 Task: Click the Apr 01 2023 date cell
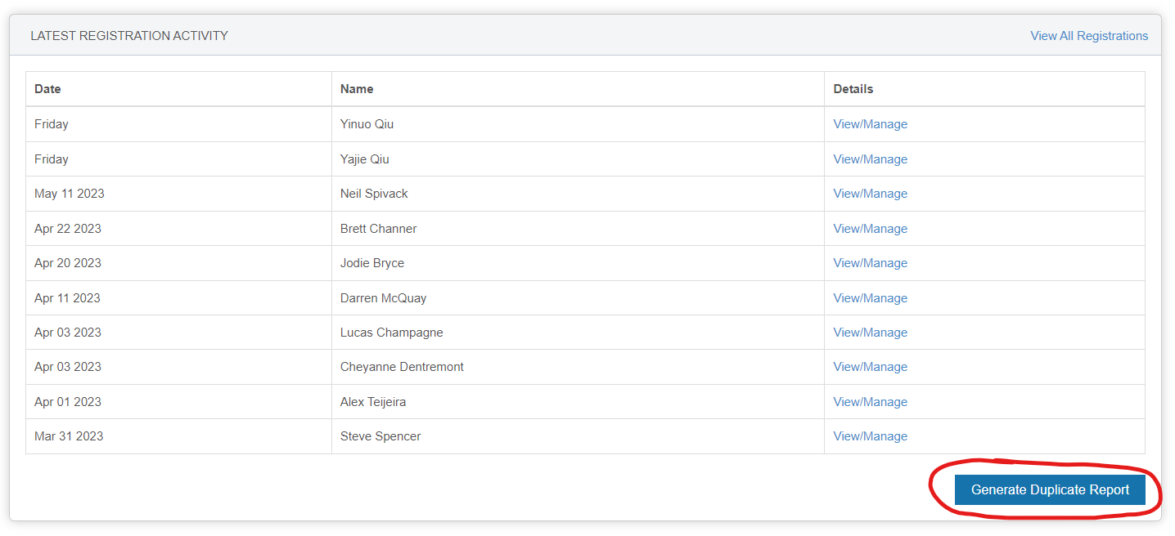tap(68, 401)
